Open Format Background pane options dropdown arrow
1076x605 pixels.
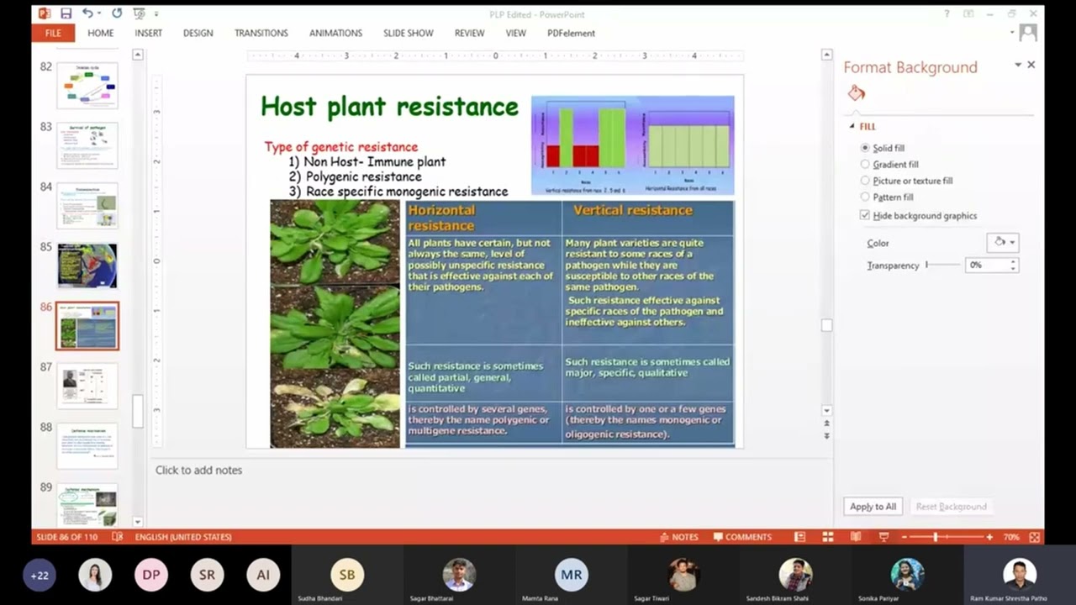[x=1018, y=65]
